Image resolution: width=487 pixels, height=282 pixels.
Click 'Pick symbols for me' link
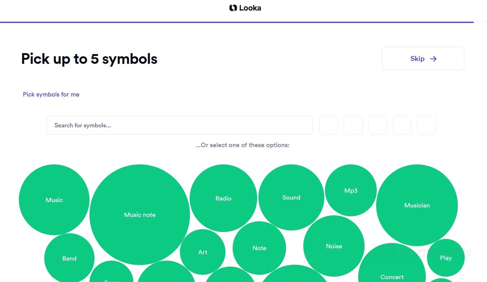click(51, 94)
